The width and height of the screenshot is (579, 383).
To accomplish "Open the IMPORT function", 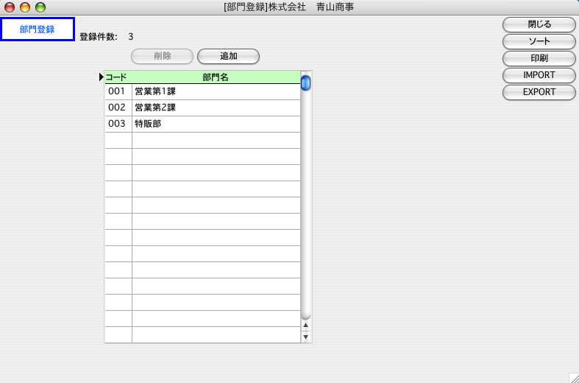I will pos(539,75).
